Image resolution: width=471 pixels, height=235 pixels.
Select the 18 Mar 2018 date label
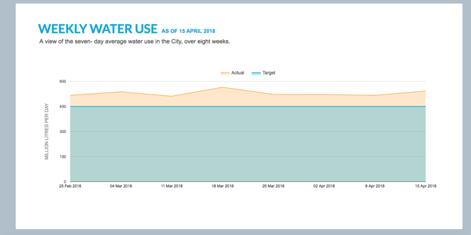pos(223,186)
